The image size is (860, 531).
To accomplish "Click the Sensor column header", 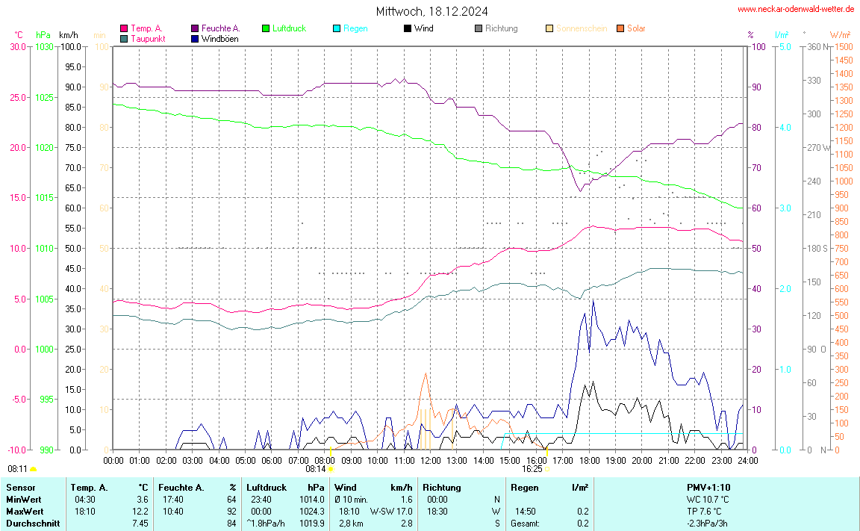I will click(x=21, y=487).
